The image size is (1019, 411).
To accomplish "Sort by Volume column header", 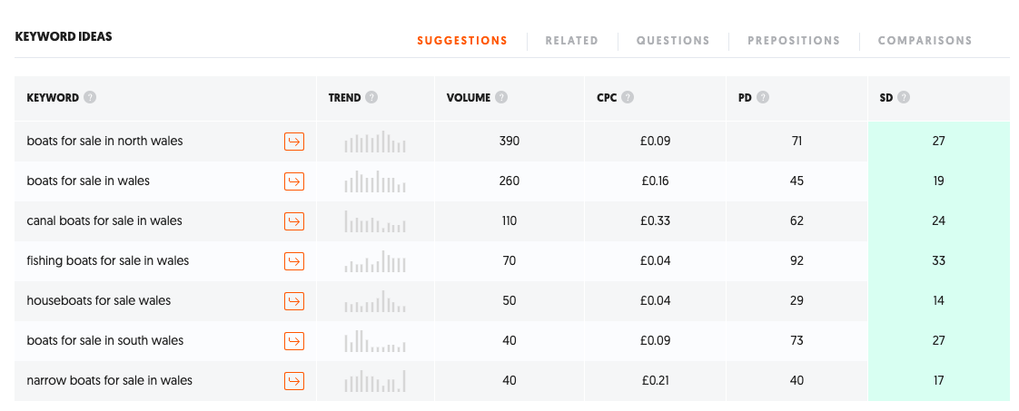I will pos(468,98).
